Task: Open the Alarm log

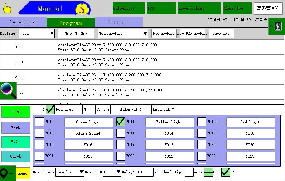Action: click(237, 8)
